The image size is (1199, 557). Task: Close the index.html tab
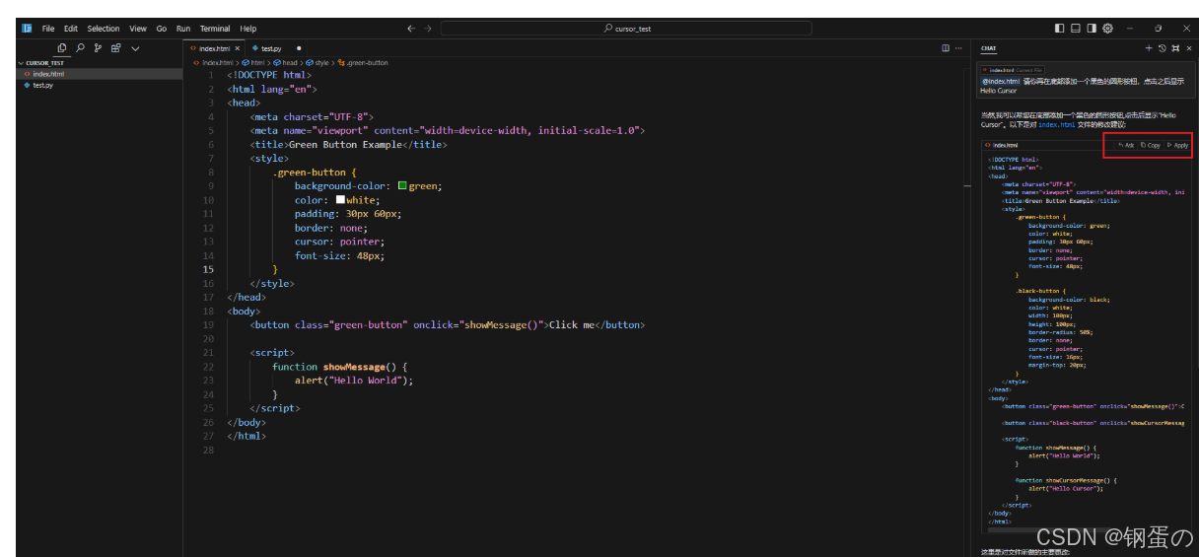click(237, 47)
